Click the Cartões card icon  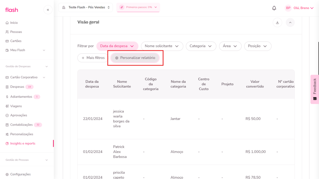click(7, 41)
